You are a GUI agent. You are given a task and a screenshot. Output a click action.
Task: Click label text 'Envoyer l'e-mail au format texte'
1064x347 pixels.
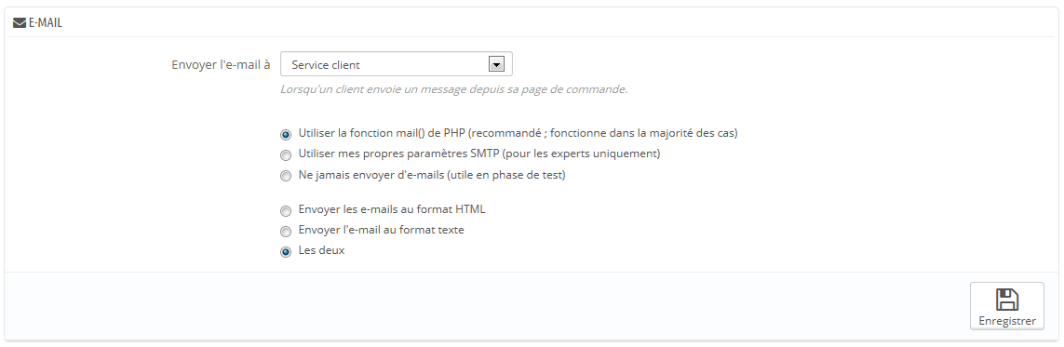(x=382, y=230)
